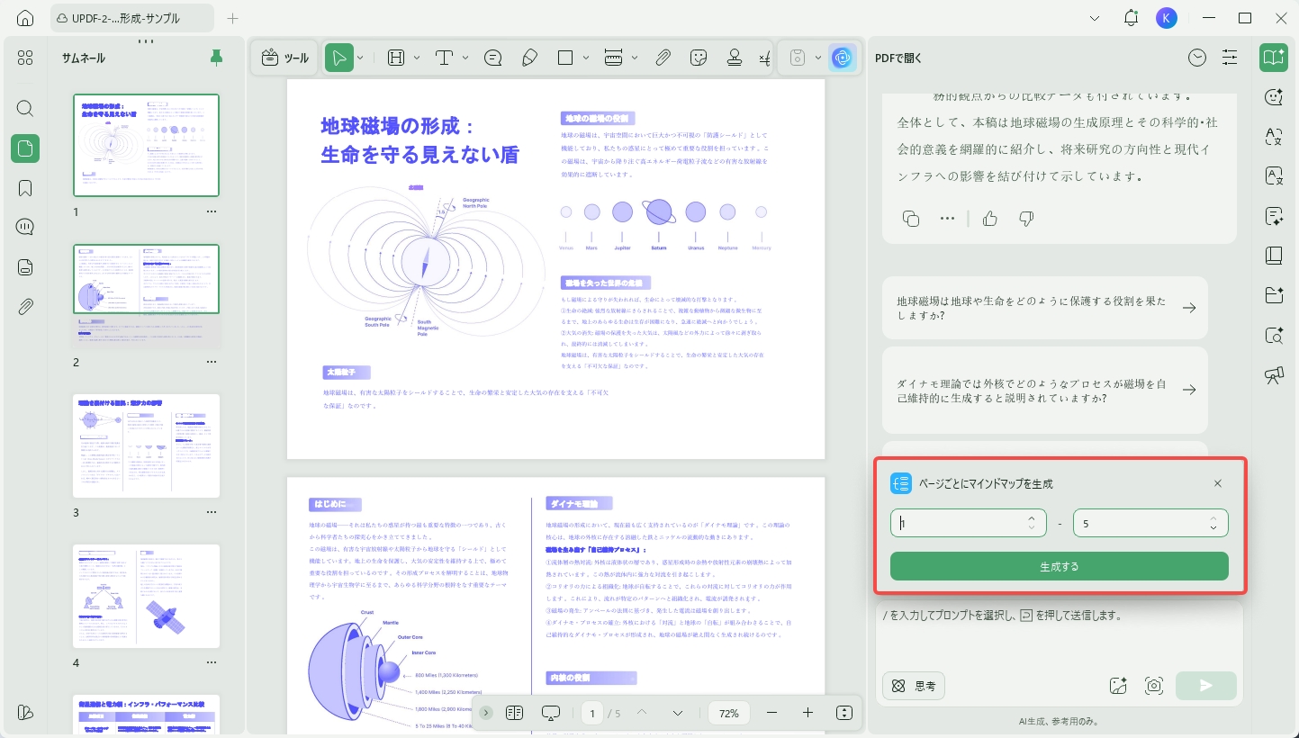1299x738 pixels.
Task: Open the sticker tool
Action: point(699,58)
